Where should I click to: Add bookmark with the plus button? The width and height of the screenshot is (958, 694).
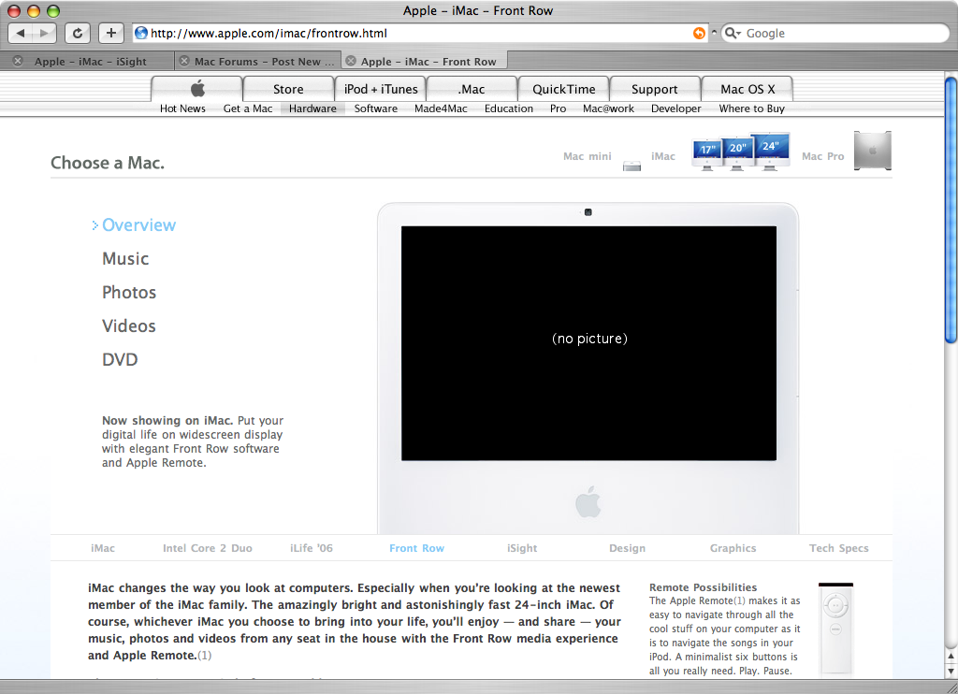point(111,33)
